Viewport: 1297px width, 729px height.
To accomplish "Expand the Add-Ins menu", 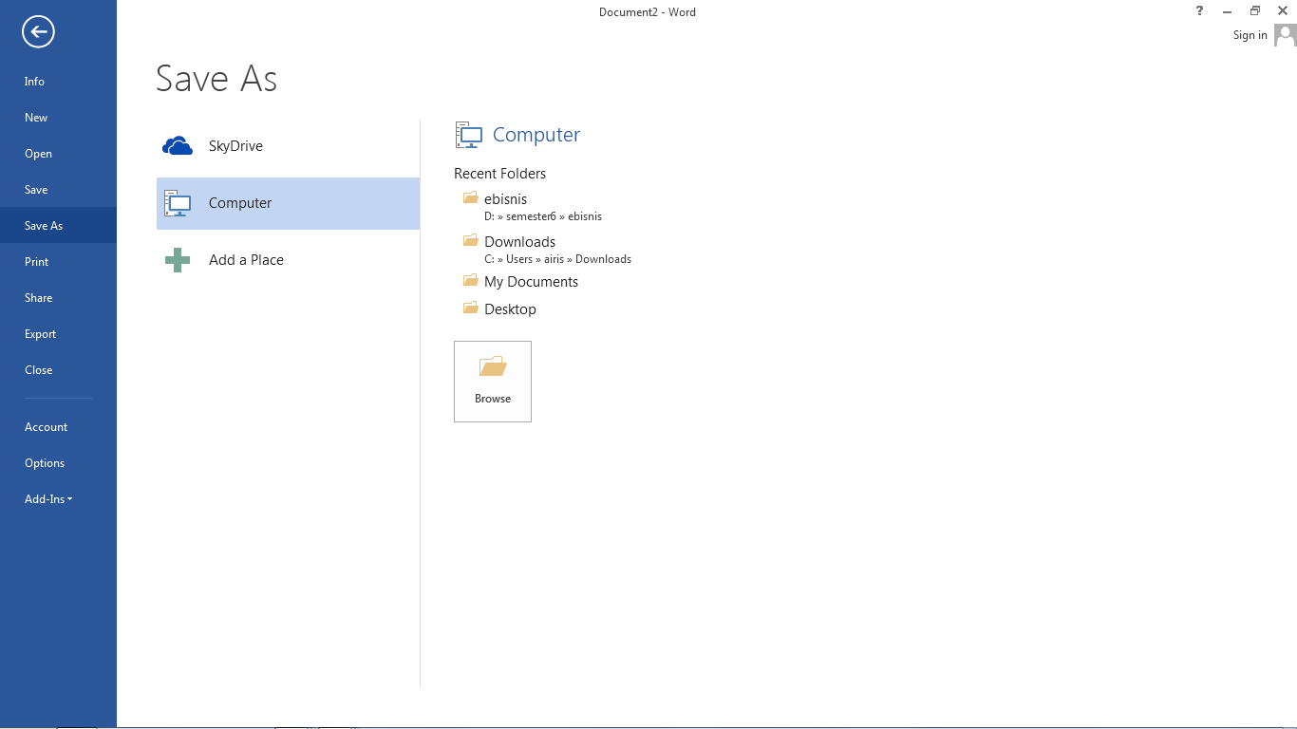I will 47,498.
